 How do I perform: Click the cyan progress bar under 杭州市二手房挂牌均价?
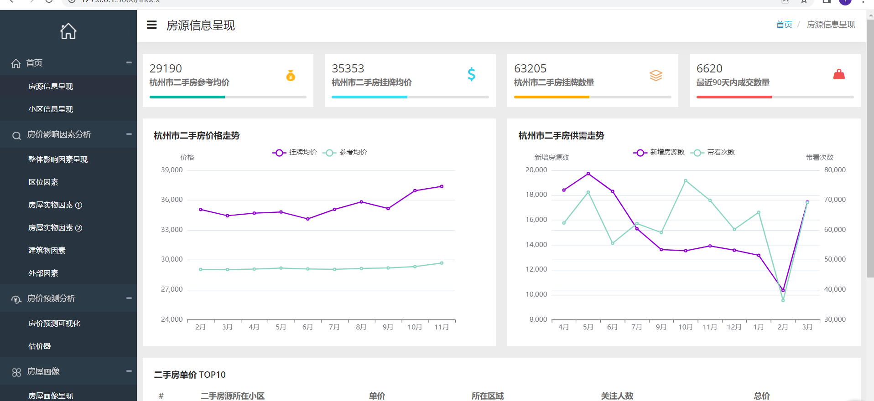(369, 97)
